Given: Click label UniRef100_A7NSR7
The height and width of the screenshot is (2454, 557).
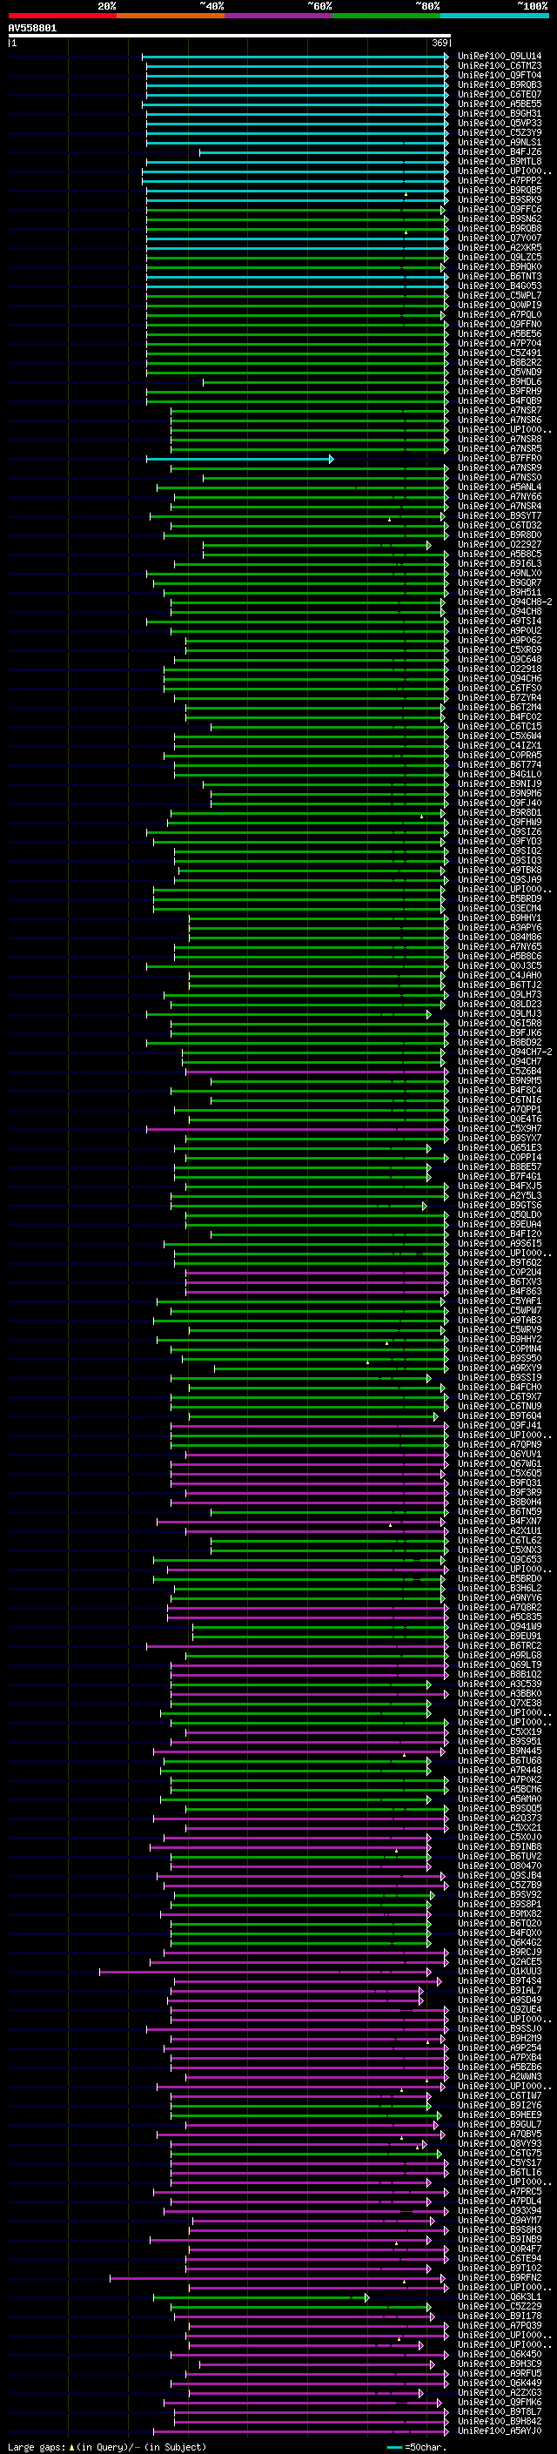Looking at the screenshot, I should [x=500, y=411].
